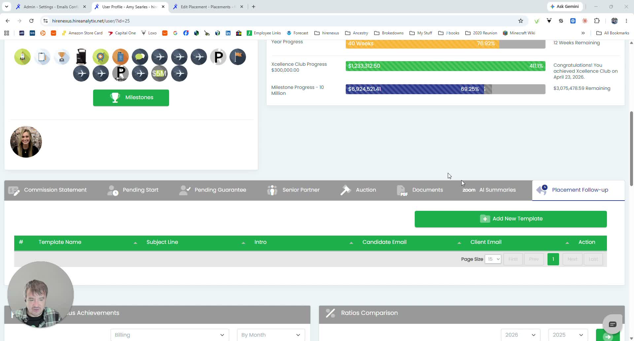Image resolution: width=634 pixels, height=341 pixels.
Task: Open the Commission Statement tab
Action: coord(47,190)
